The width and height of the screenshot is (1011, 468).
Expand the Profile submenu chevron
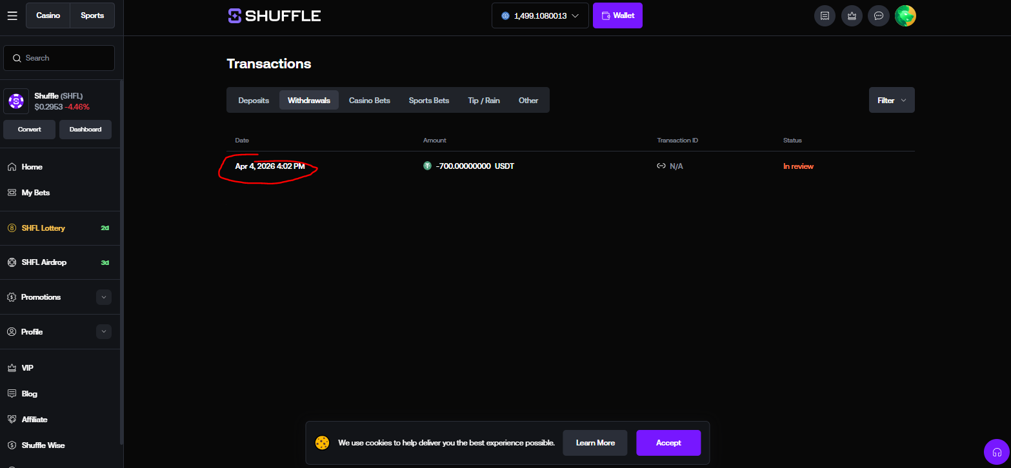[x=104, y=332]
